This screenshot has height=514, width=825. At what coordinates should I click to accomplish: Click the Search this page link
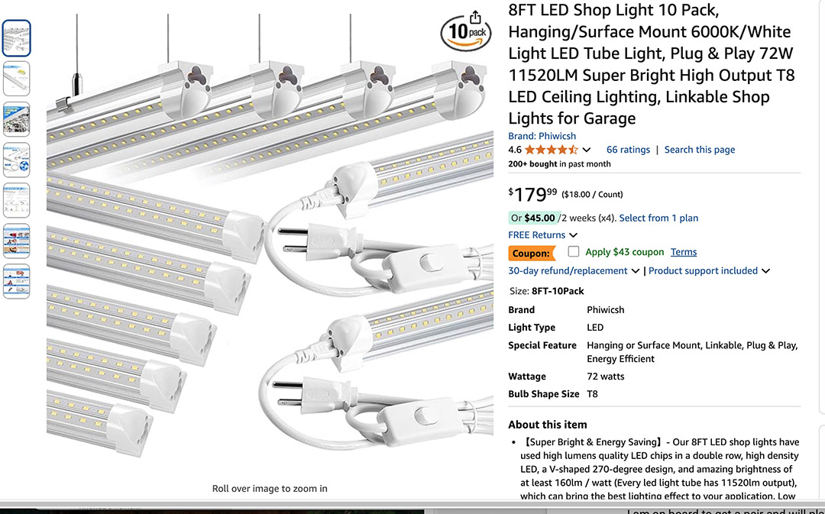699,150
